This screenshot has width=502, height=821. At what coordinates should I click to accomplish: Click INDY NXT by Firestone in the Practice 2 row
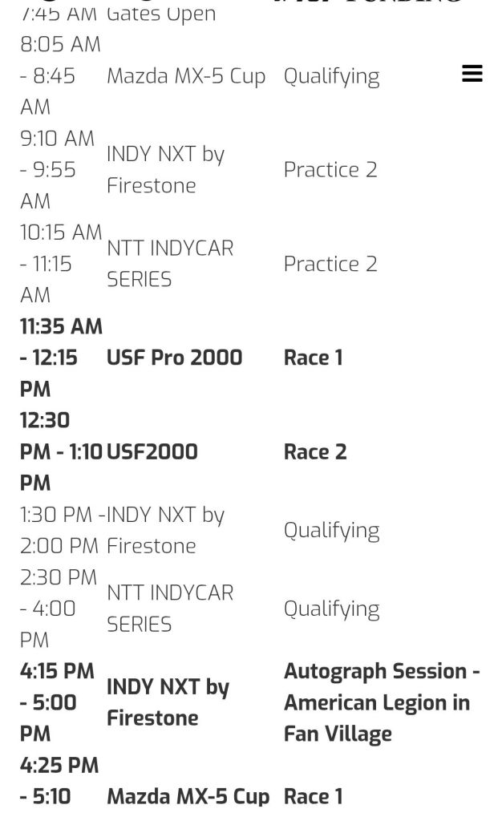click(165, 169)
